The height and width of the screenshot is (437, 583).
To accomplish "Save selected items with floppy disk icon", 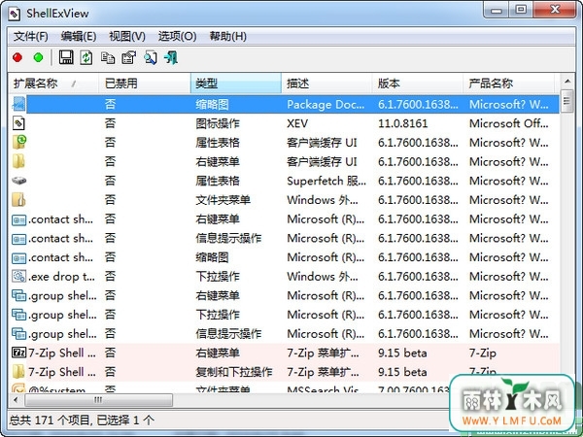I will click(x=66, y=57).
